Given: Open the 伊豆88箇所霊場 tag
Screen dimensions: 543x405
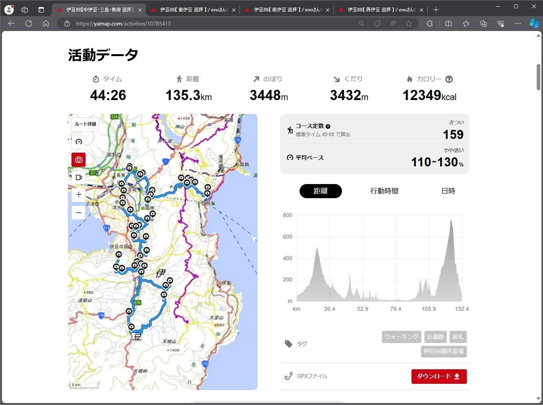Looking at the screenshot, I should (444, 351).
